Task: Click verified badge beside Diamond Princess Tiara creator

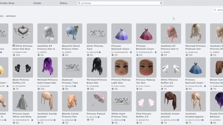Action: tap(75, 86)
